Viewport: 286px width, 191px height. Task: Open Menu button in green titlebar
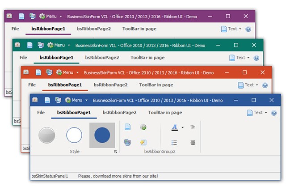(x=56, y=45)
